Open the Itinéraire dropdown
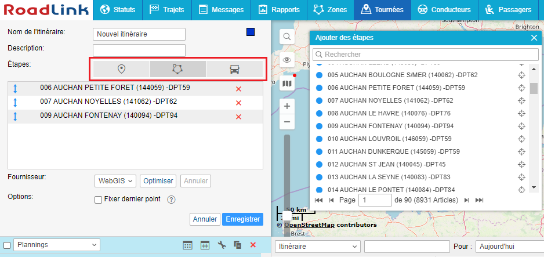 point(317,247)
